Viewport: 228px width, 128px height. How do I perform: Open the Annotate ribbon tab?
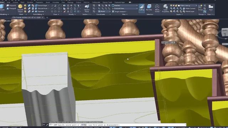[x=56, y=2]
